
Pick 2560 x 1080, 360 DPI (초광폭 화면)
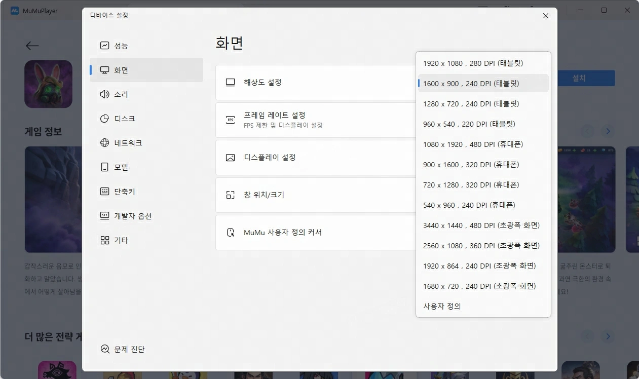tap(483, 246)
